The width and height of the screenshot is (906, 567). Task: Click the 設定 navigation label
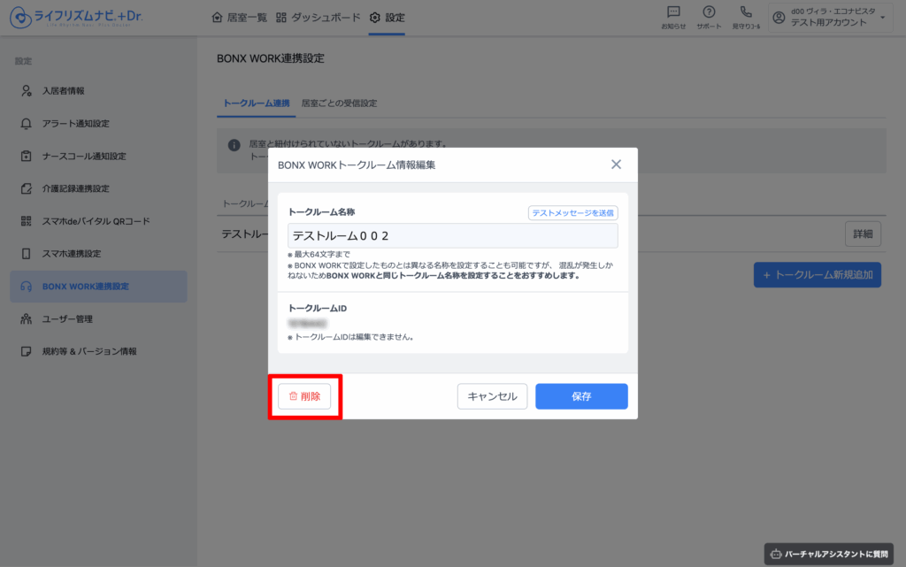coord(395,18)
